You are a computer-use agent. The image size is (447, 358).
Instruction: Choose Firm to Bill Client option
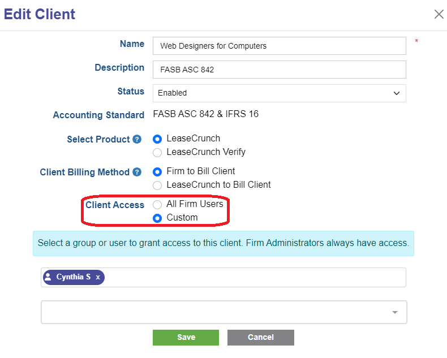coord(157,172)
